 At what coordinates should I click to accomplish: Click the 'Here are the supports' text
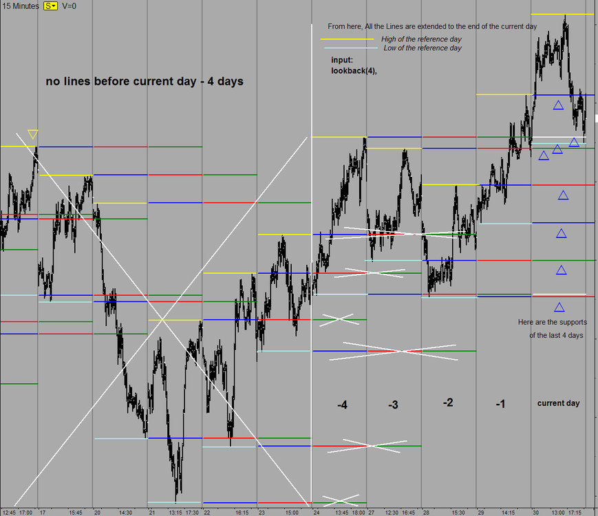[x=552, y=322]
